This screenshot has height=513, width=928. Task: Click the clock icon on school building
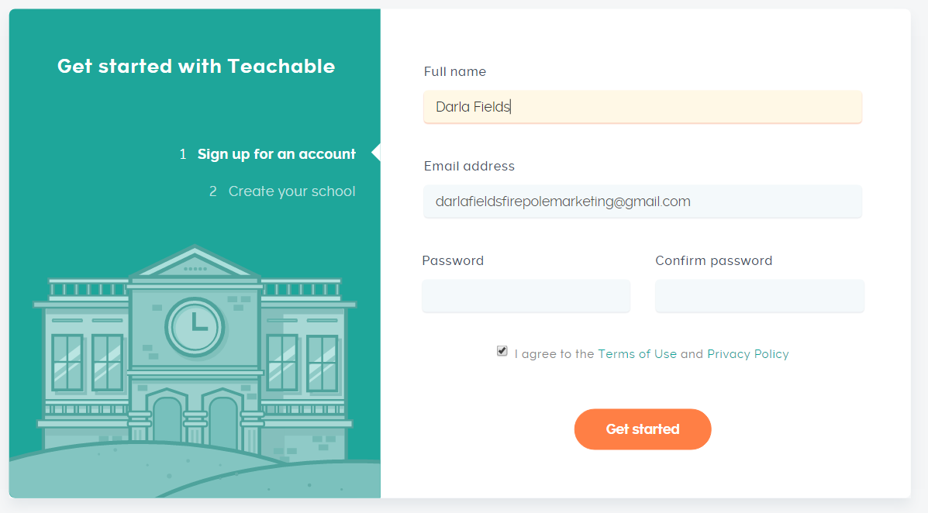coord(195,327)
